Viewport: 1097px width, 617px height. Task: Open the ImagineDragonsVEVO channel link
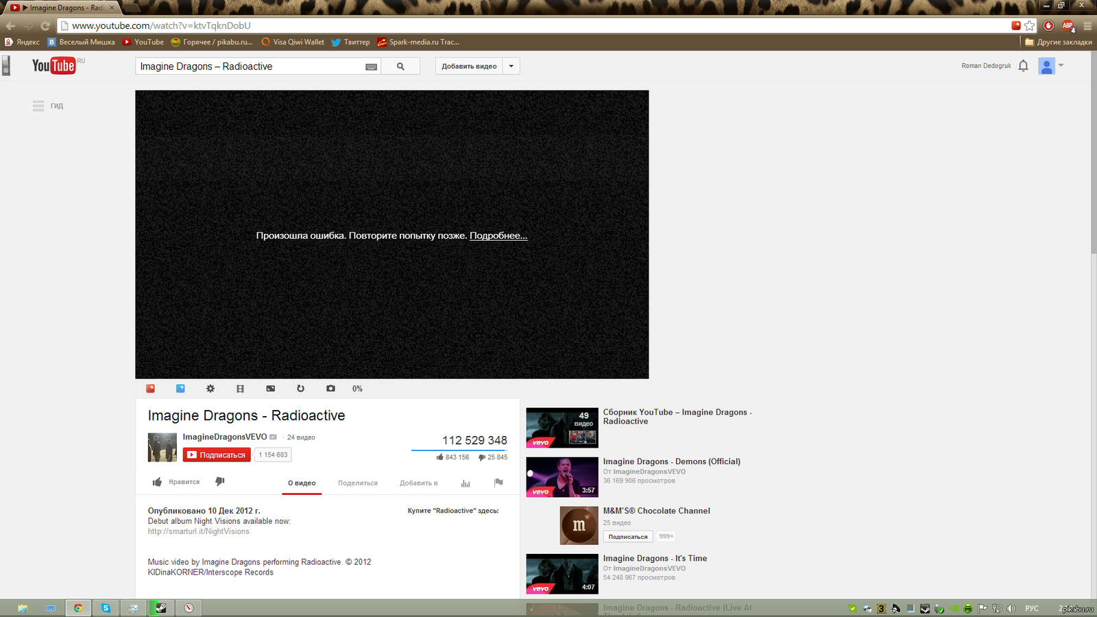(225, 437)
